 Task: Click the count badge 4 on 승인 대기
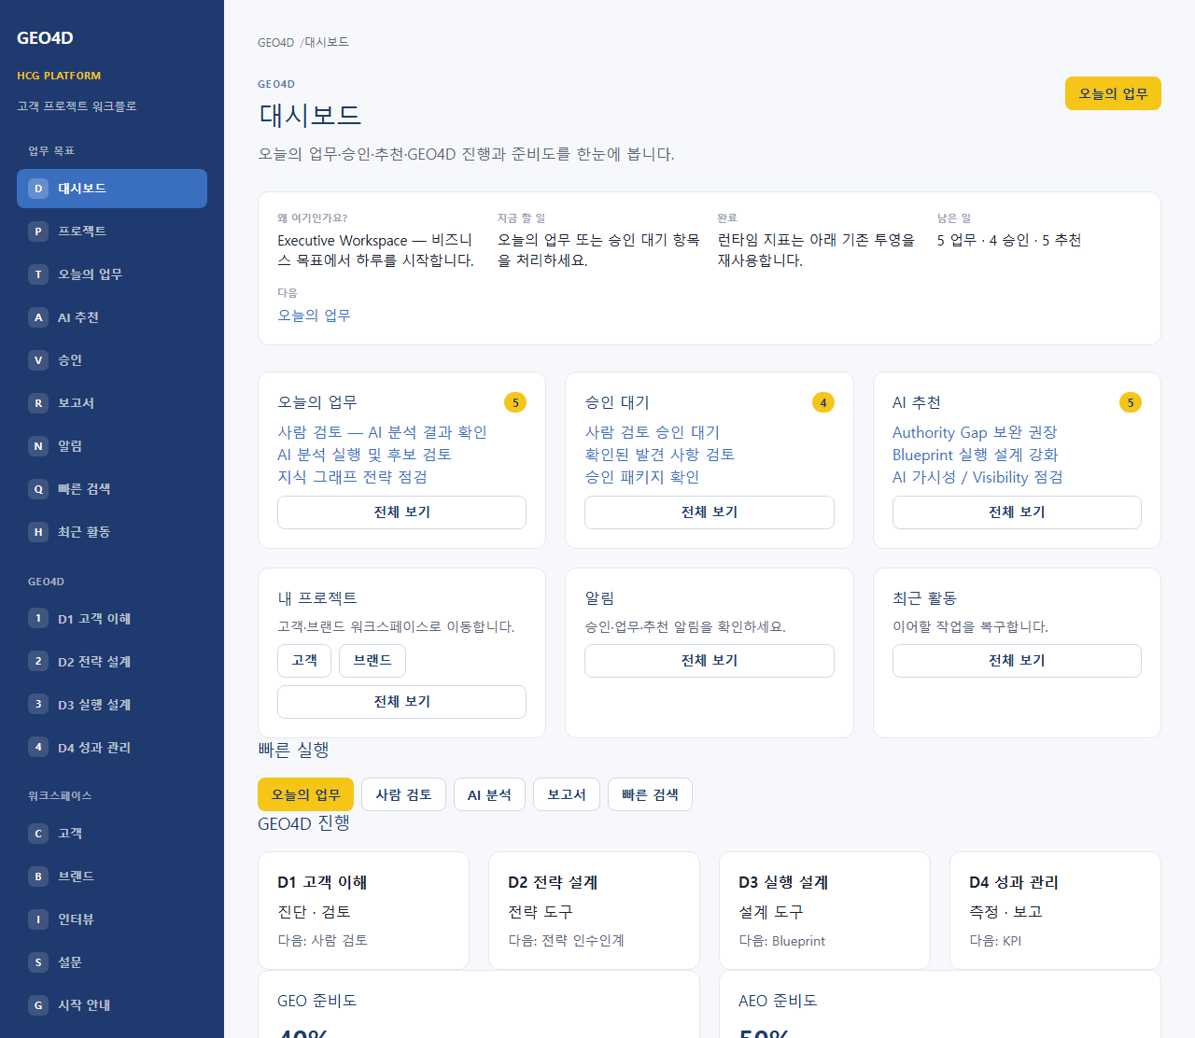click(x=823, y=402)
